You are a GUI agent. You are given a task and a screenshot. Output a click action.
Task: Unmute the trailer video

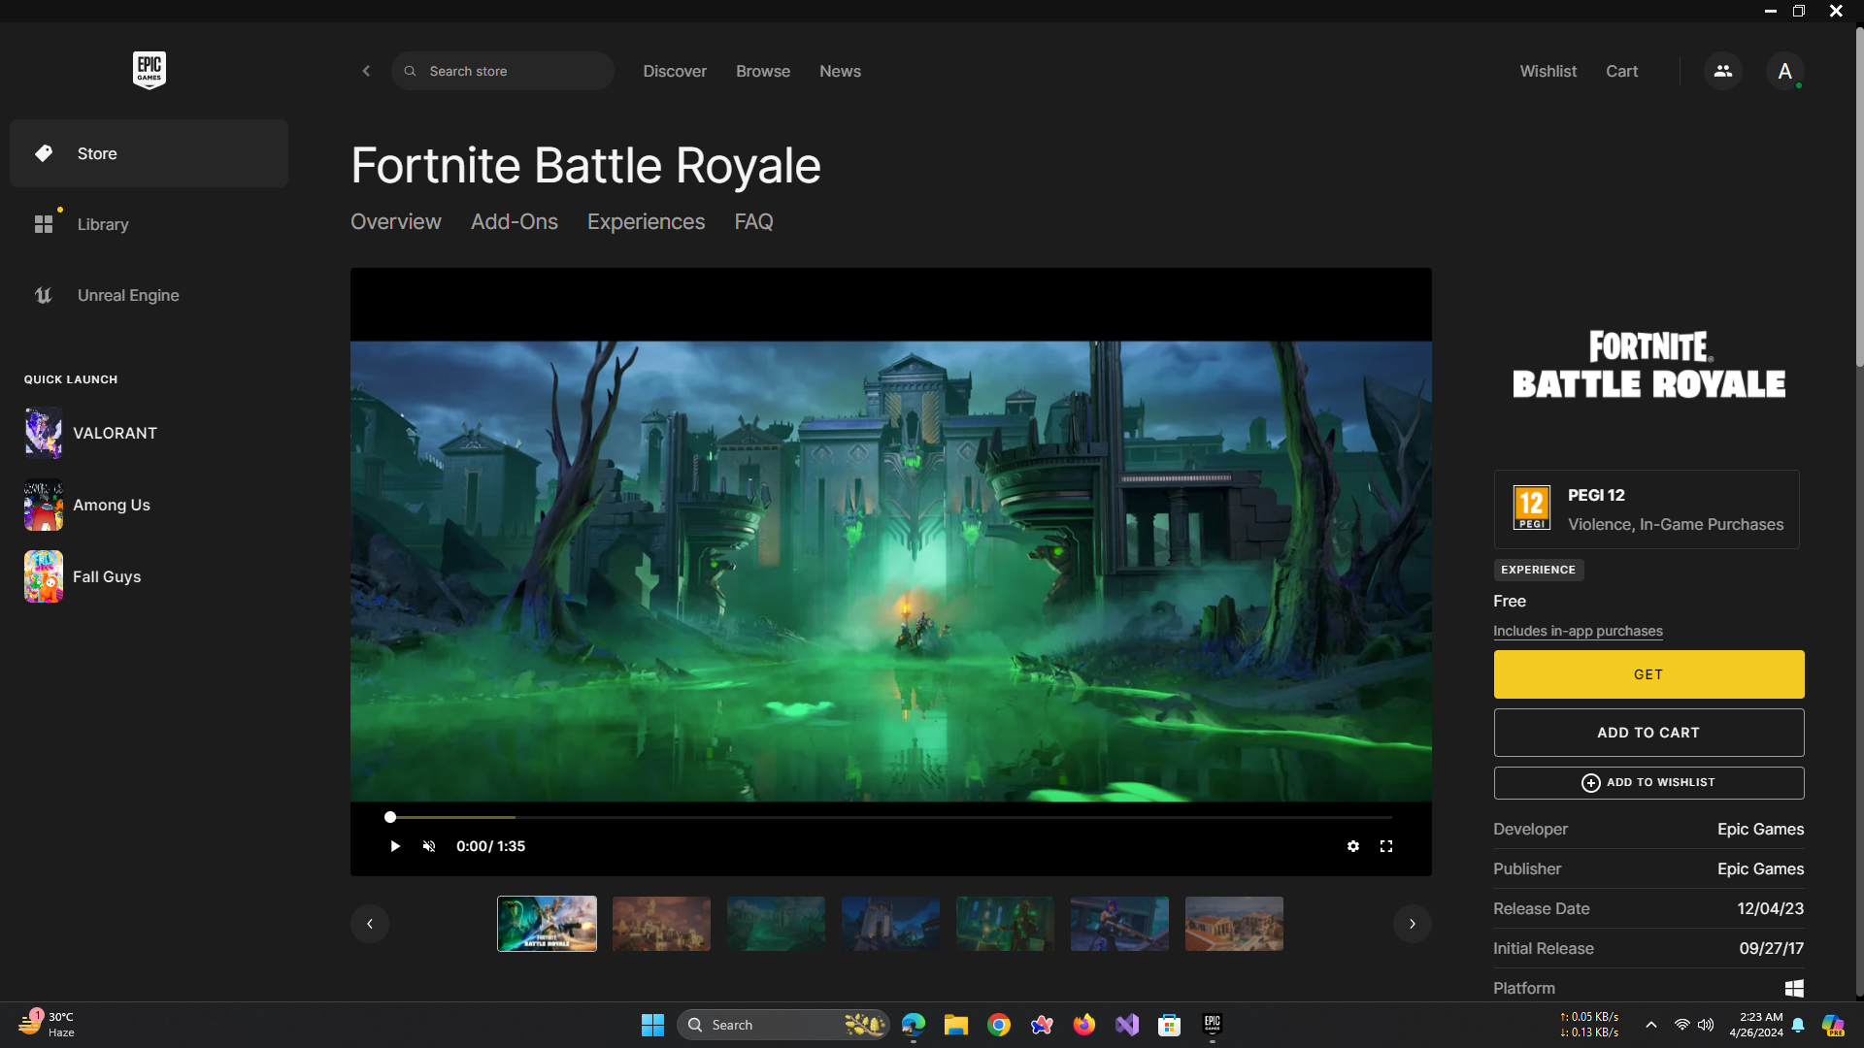[x=429, y=846]
